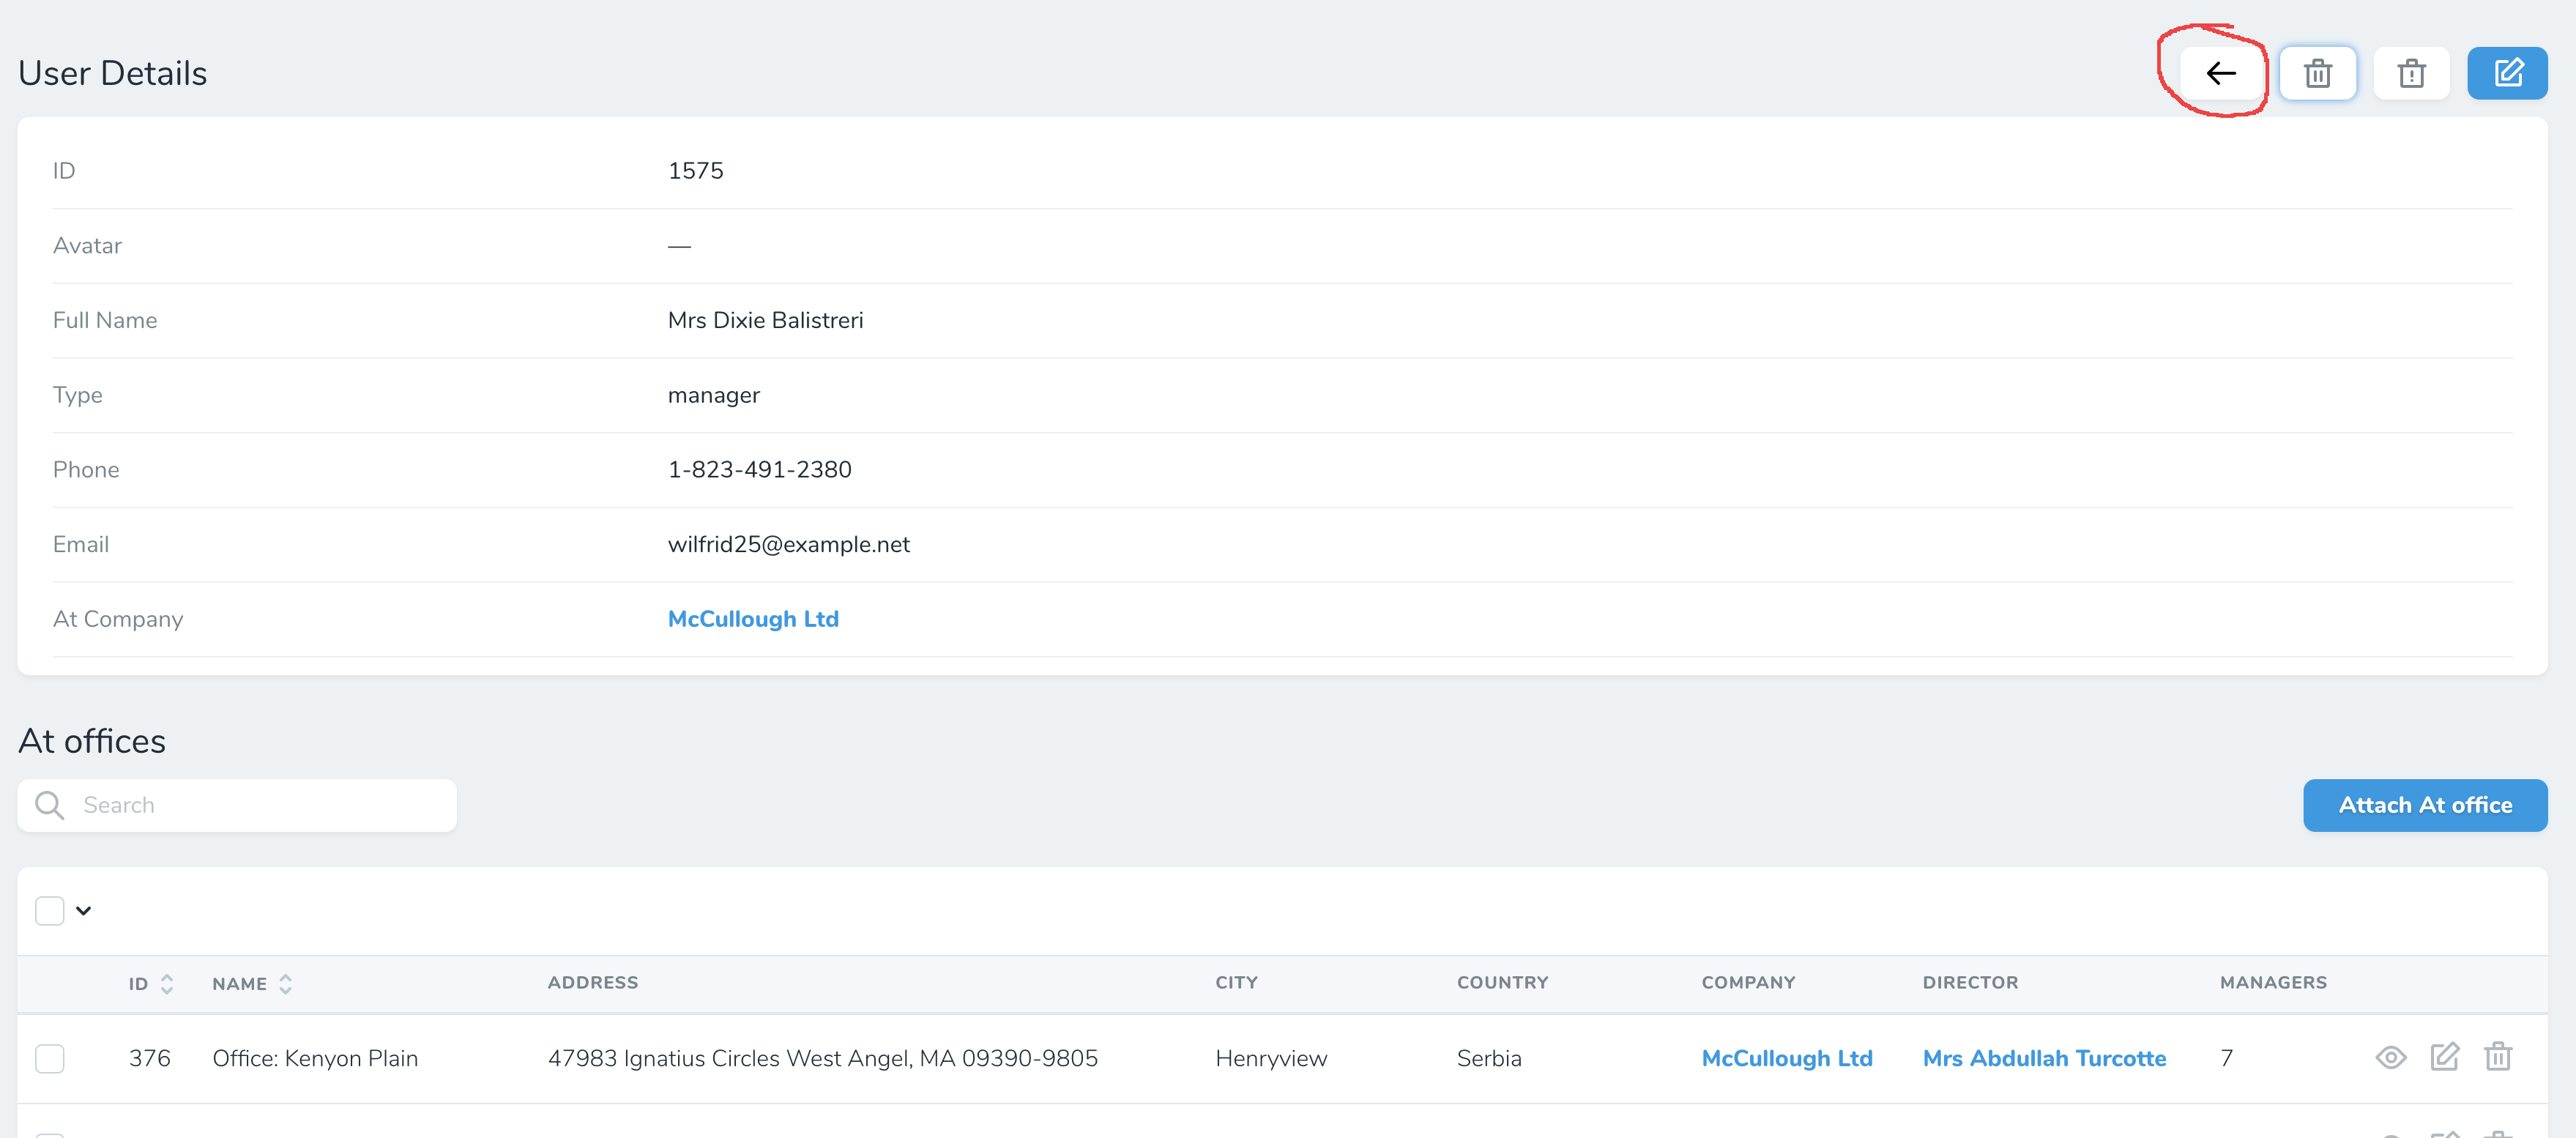Click the first trash icon to delete user
The width and height of the screenshot is (2576, 1138).
tap(2318, 72)
